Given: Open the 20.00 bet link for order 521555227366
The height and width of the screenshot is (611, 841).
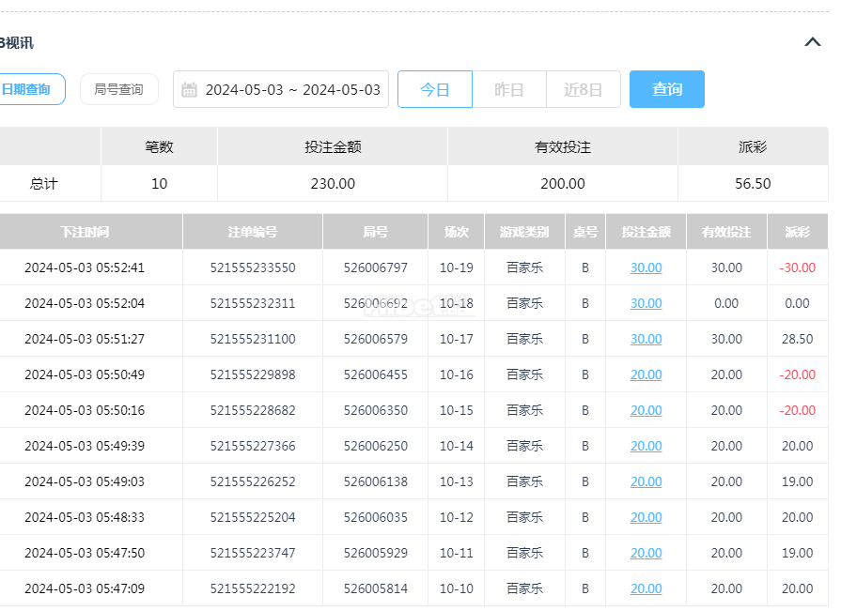Looking at the screenshot, I should click(646, 446).
